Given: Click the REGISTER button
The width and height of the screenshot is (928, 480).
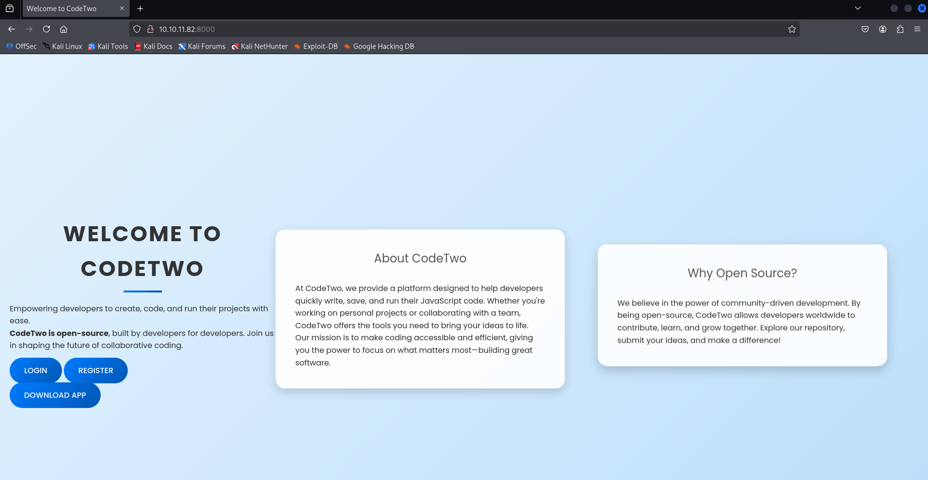Looking at the screenshot, I should [x=96, y=370].
